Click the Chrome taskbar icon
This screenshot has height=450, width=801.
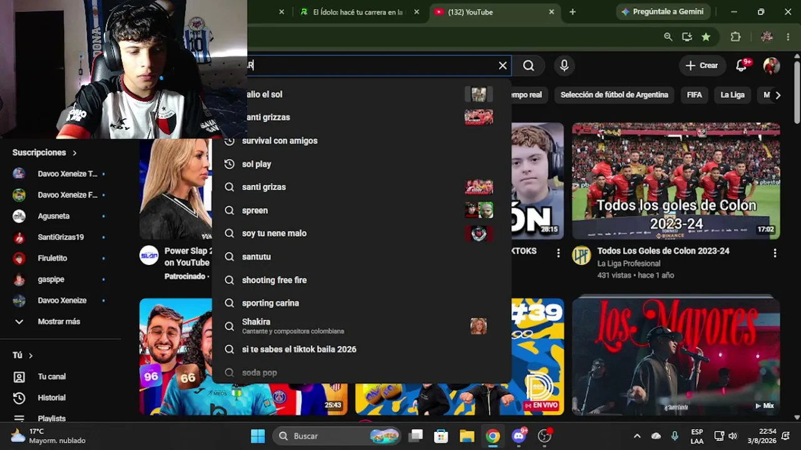[x=493, y=436]
